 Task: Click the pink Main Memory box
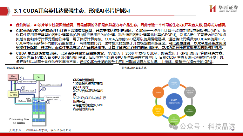pyautogui.click(x=13, y=77)
